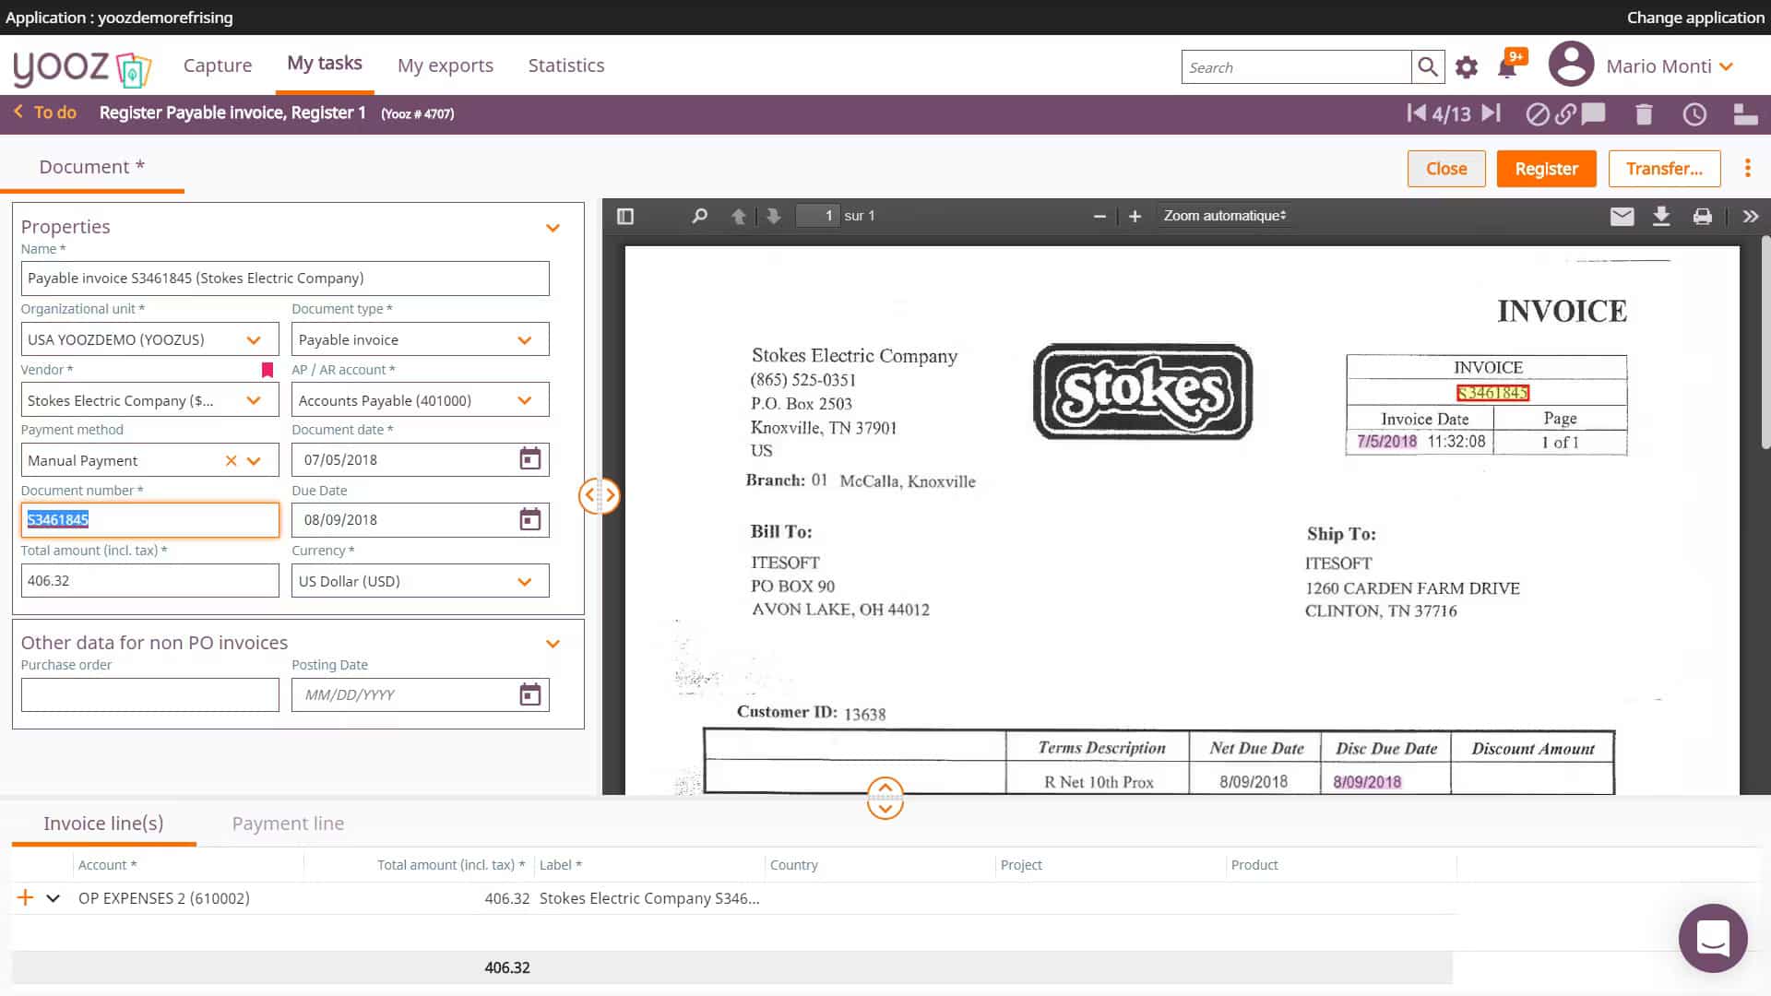Click the Transfer button
This screenshot has width=1771, height=996.
(1664, 169)
